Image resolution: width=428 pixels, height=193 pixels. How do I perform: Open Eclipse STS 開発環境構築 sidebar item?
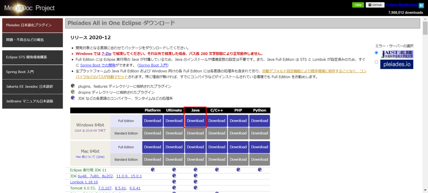pos(32,57)
